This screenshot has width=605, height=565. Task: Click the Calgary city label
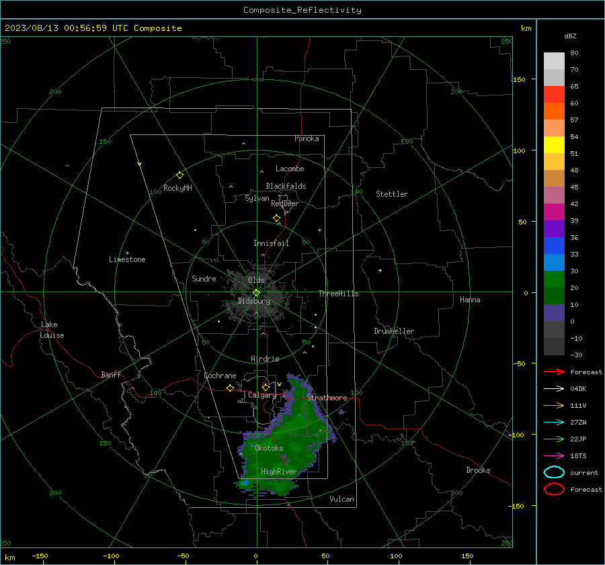[262, 395]
